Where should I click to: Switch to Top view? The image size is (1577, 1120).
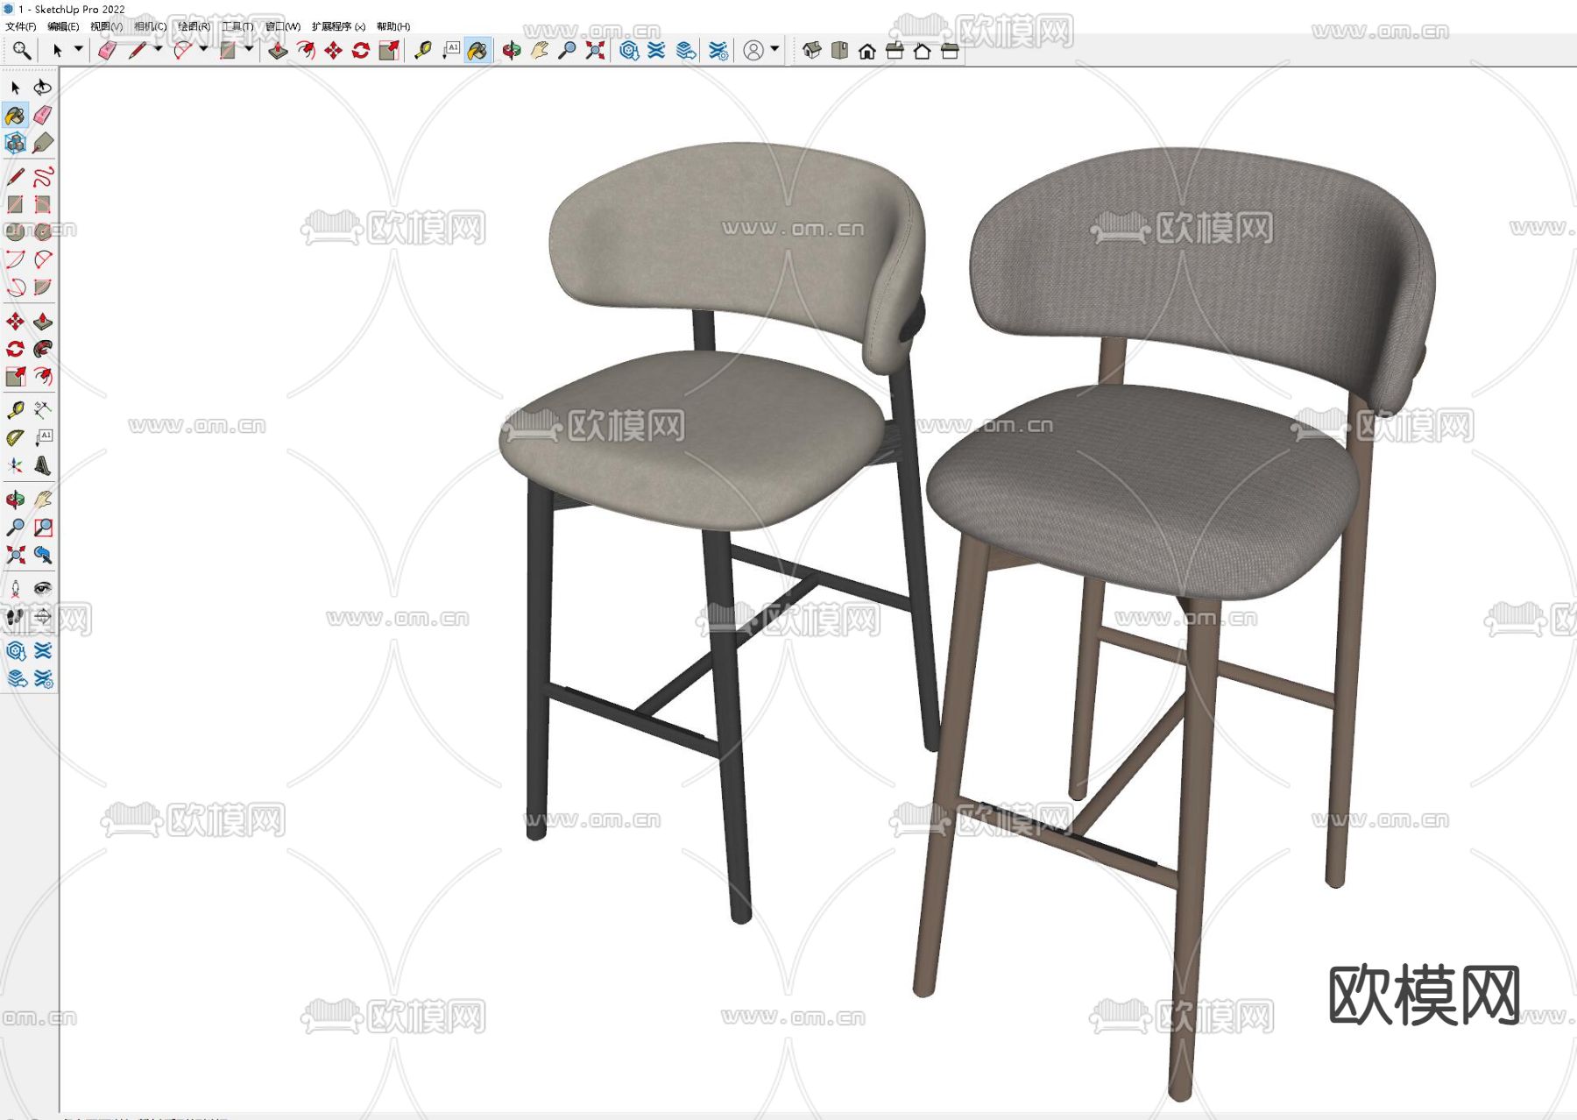tap(839, 51)
